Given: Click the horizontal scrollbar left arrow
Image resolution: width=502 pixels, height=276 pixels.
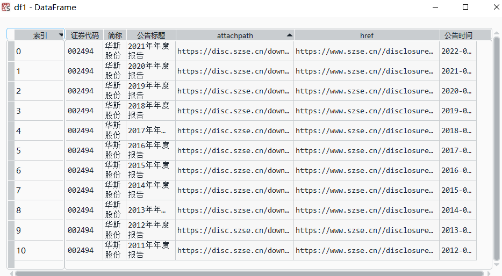Looking at the screenshot, I should [x=11, y=273].
